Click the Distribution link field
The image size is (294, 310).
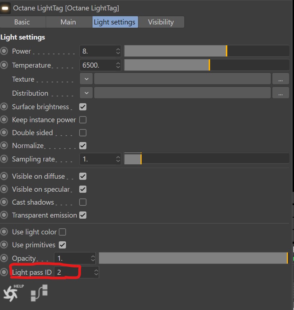182,93
